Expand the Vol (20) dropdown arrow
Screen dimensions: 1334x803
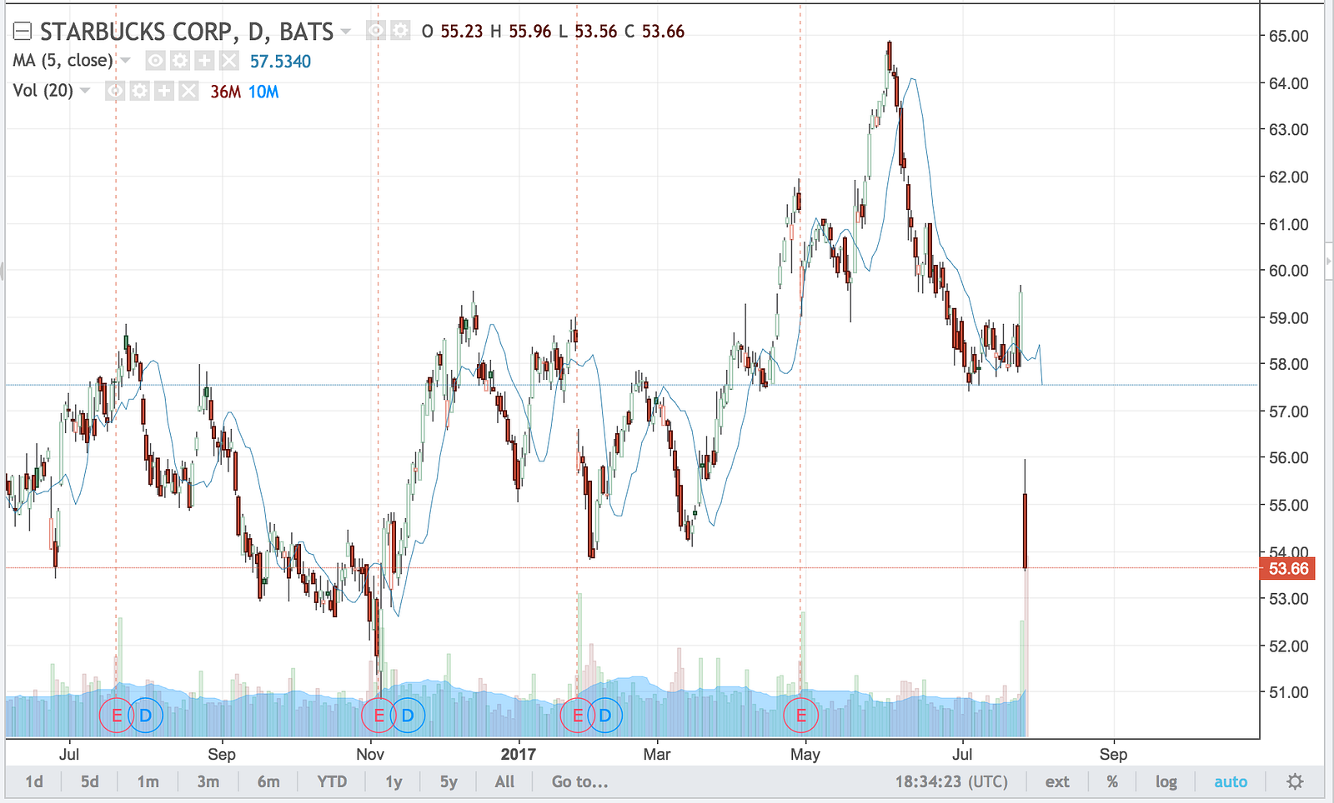click(85, 91)
